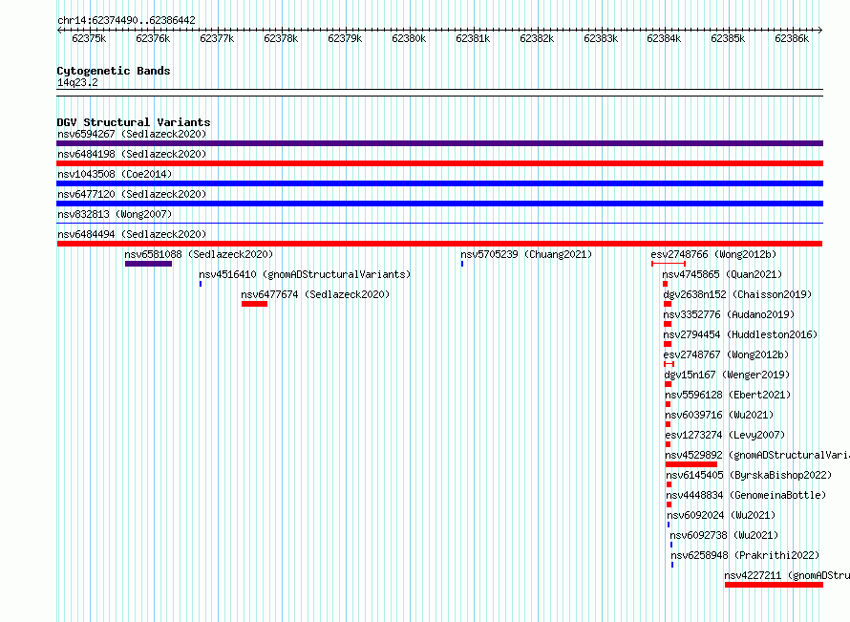The width and height of the screenshot is (850, 622).
Task: Click the red nsv2794454 marker
Action: pyautogui.click(x=668, y=344)
